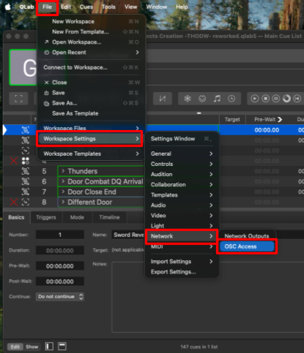This screenshot has width=304, height=353.
Task: Open the Window menu
Action: click(157, 7)
